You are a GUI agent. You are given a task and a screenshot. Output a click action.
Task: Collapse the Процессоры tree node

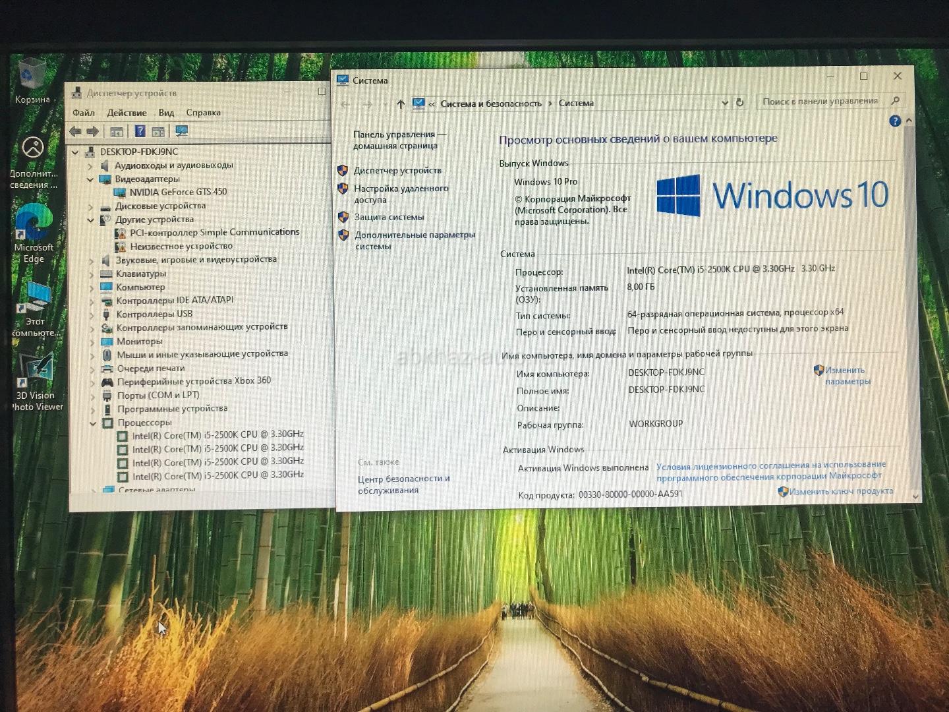[93, 423]
